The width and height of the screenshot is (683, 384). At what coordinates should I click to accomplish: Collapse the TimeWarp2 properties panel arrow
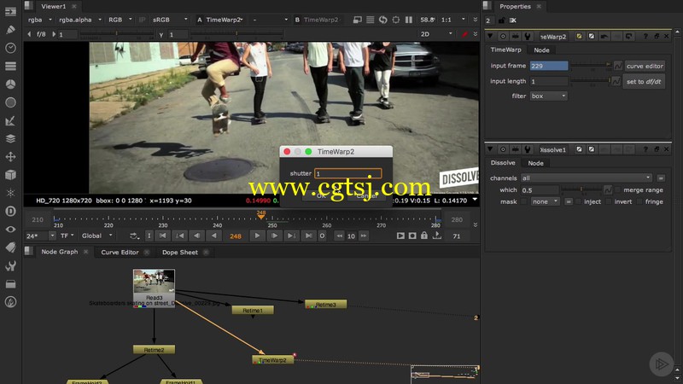(x=490, y=37)
